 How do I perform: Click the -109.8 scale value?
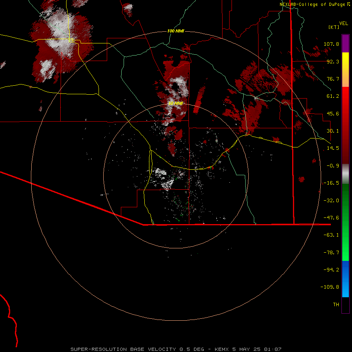coord(330,287)
